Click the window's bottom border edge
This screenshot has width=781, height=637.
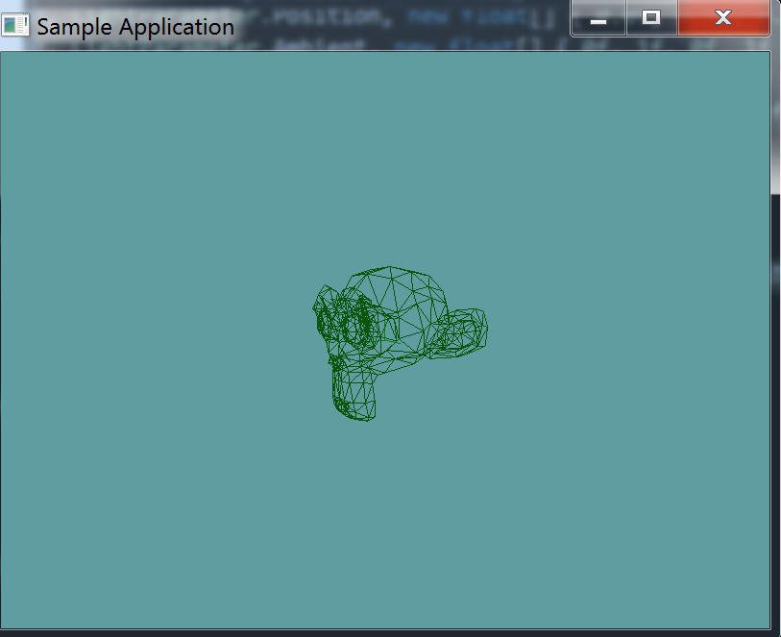point(384,630)
